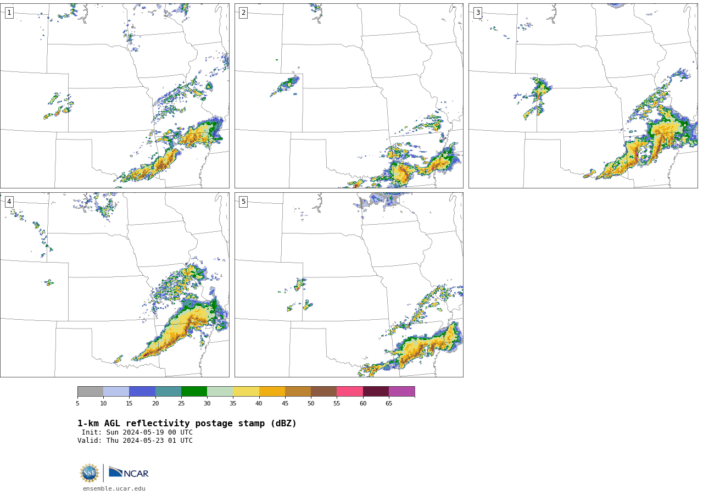Select the tan 45-50 dBZ swatch
The width and height of the screenshot is (703, 495).
point(298,392)
